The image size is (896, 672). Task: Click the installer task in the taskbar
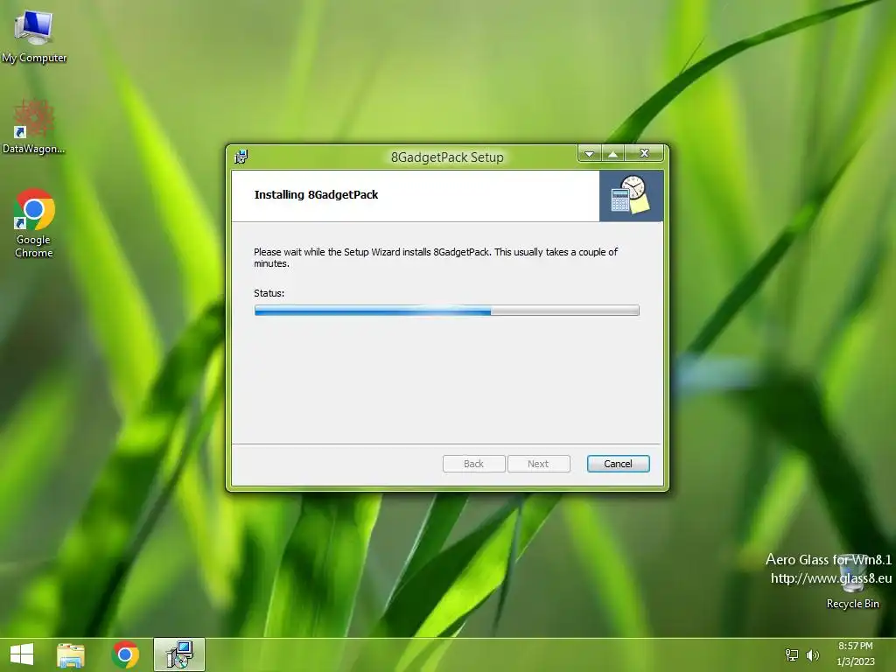coord(179,654)
